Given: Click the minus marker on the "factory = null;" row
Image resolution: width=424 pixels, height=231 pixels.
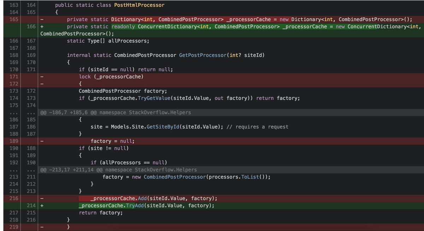Looking at the screenshot, I should pos(42,141).
